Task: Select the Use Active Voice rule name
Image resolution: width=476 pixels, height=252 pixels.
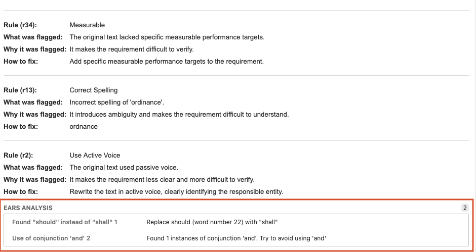Action: click(95, 156)
